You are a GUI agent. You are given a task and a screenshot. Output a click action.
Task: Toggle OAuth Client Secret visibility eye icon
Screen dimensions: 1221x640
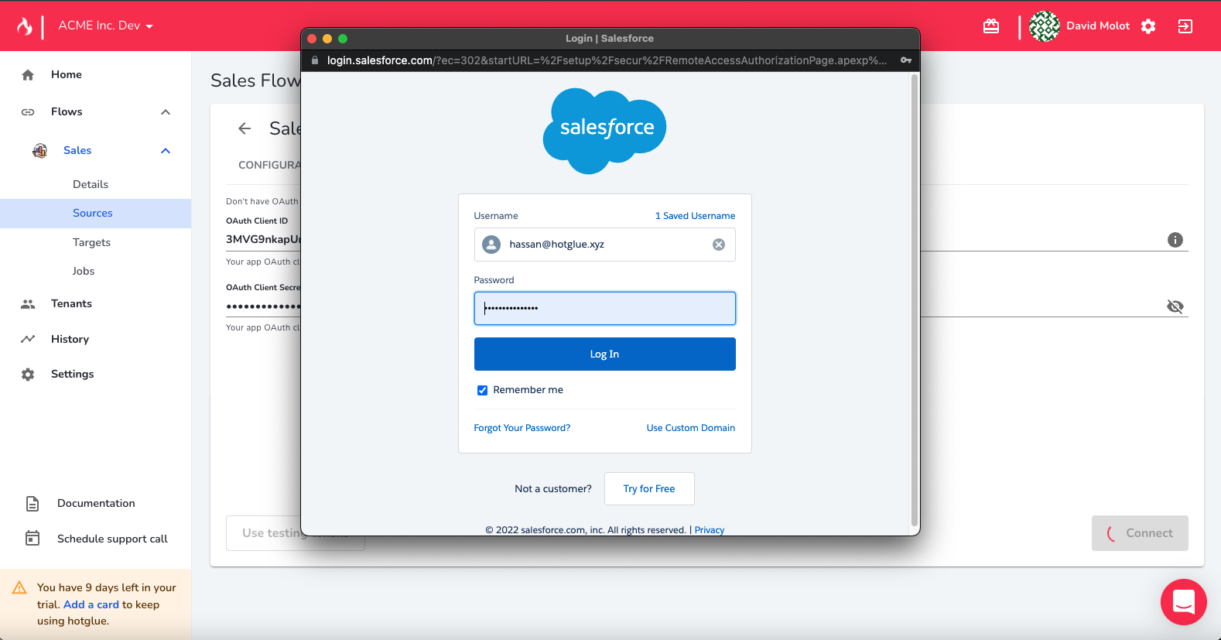1175,306
